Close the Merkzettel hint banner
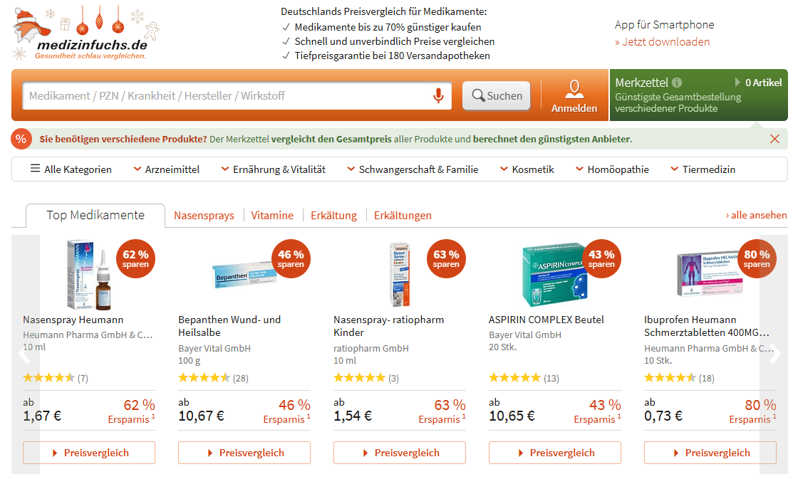 click(x=774, y=139)
